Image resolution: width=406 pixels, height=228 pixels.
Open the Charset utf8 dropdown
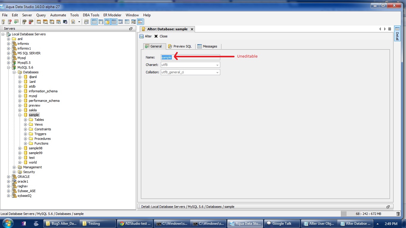point(190,65)
